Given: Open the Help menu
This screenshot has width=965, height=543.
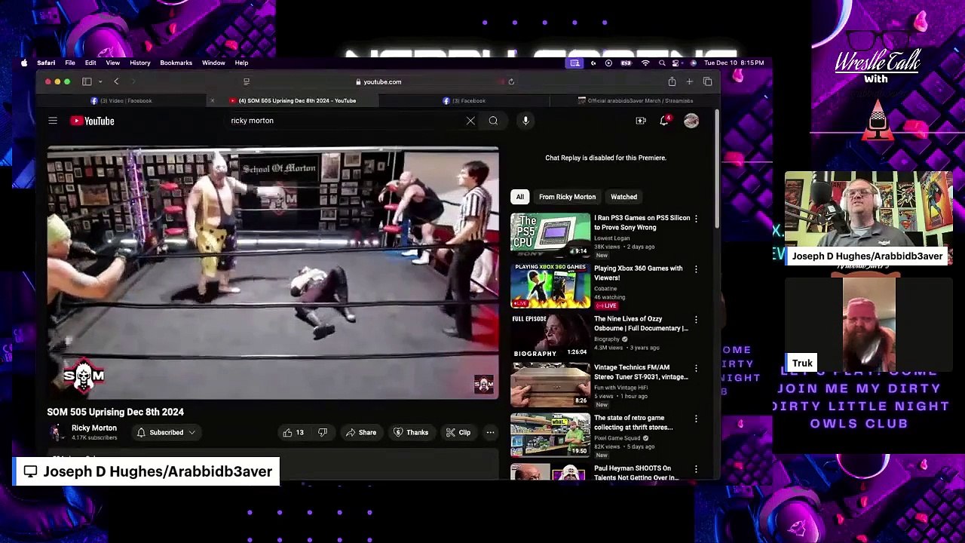Looking at the screenshot, I should 241,63.
